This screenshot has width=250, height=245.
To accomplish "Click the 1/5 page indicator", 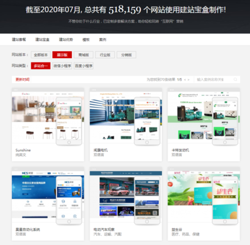I will pos(179,79).
